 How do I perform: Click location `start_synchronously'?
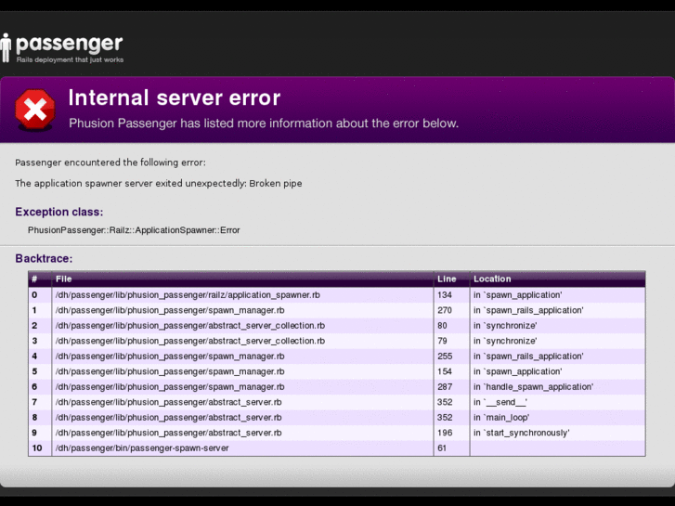tap(521, 433)
